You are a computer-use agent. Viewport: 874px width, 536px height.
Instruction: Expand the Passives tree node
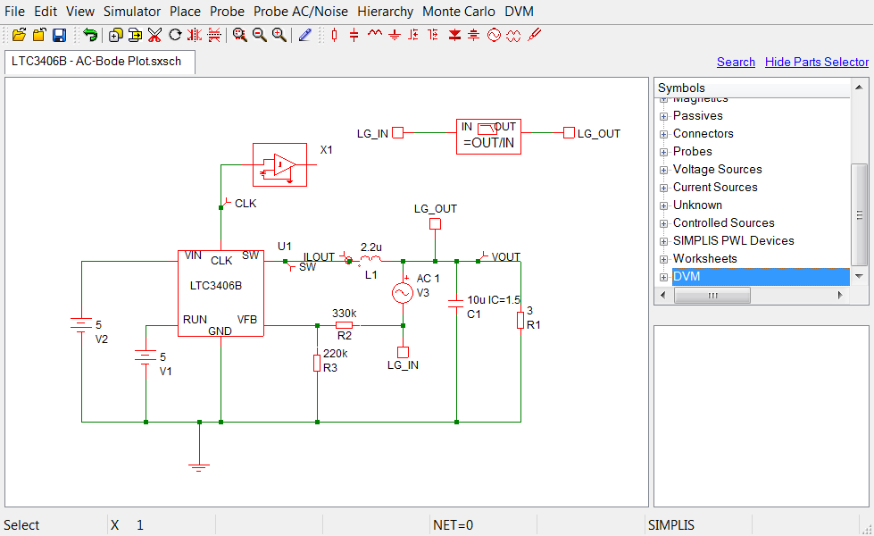coord(663,116)
